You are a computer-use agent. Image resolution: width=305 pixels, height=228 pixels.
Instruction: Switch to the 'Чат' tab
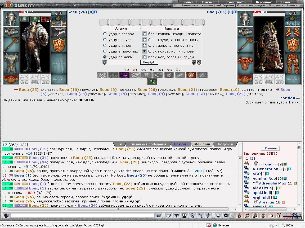point(120,144)
